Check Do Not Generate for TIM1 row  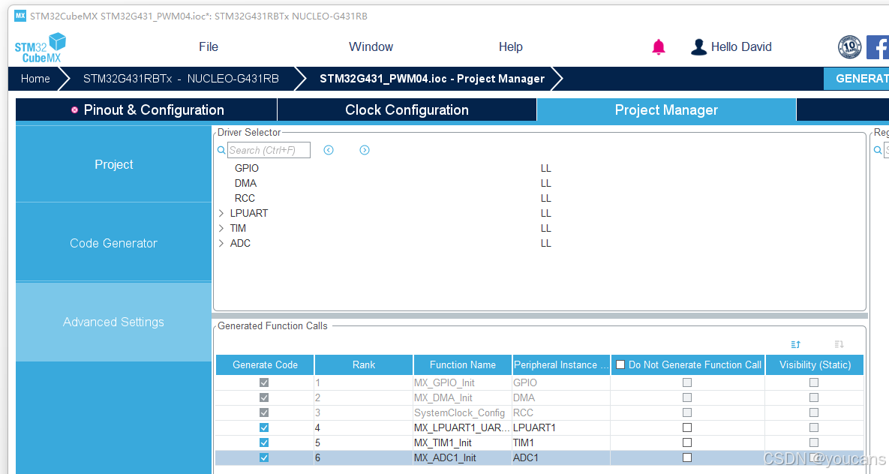tap(687, 442)
